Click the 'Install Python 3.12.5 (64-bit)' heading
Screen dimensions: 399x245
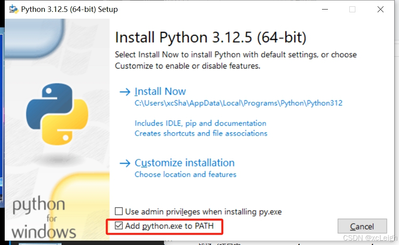[210, 37]
